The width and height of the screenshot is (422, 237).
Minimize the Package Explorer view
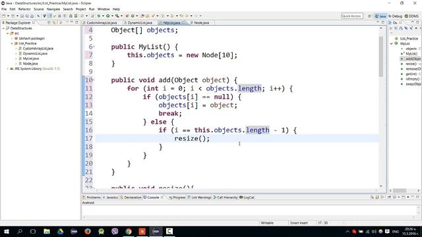(72, 22)
